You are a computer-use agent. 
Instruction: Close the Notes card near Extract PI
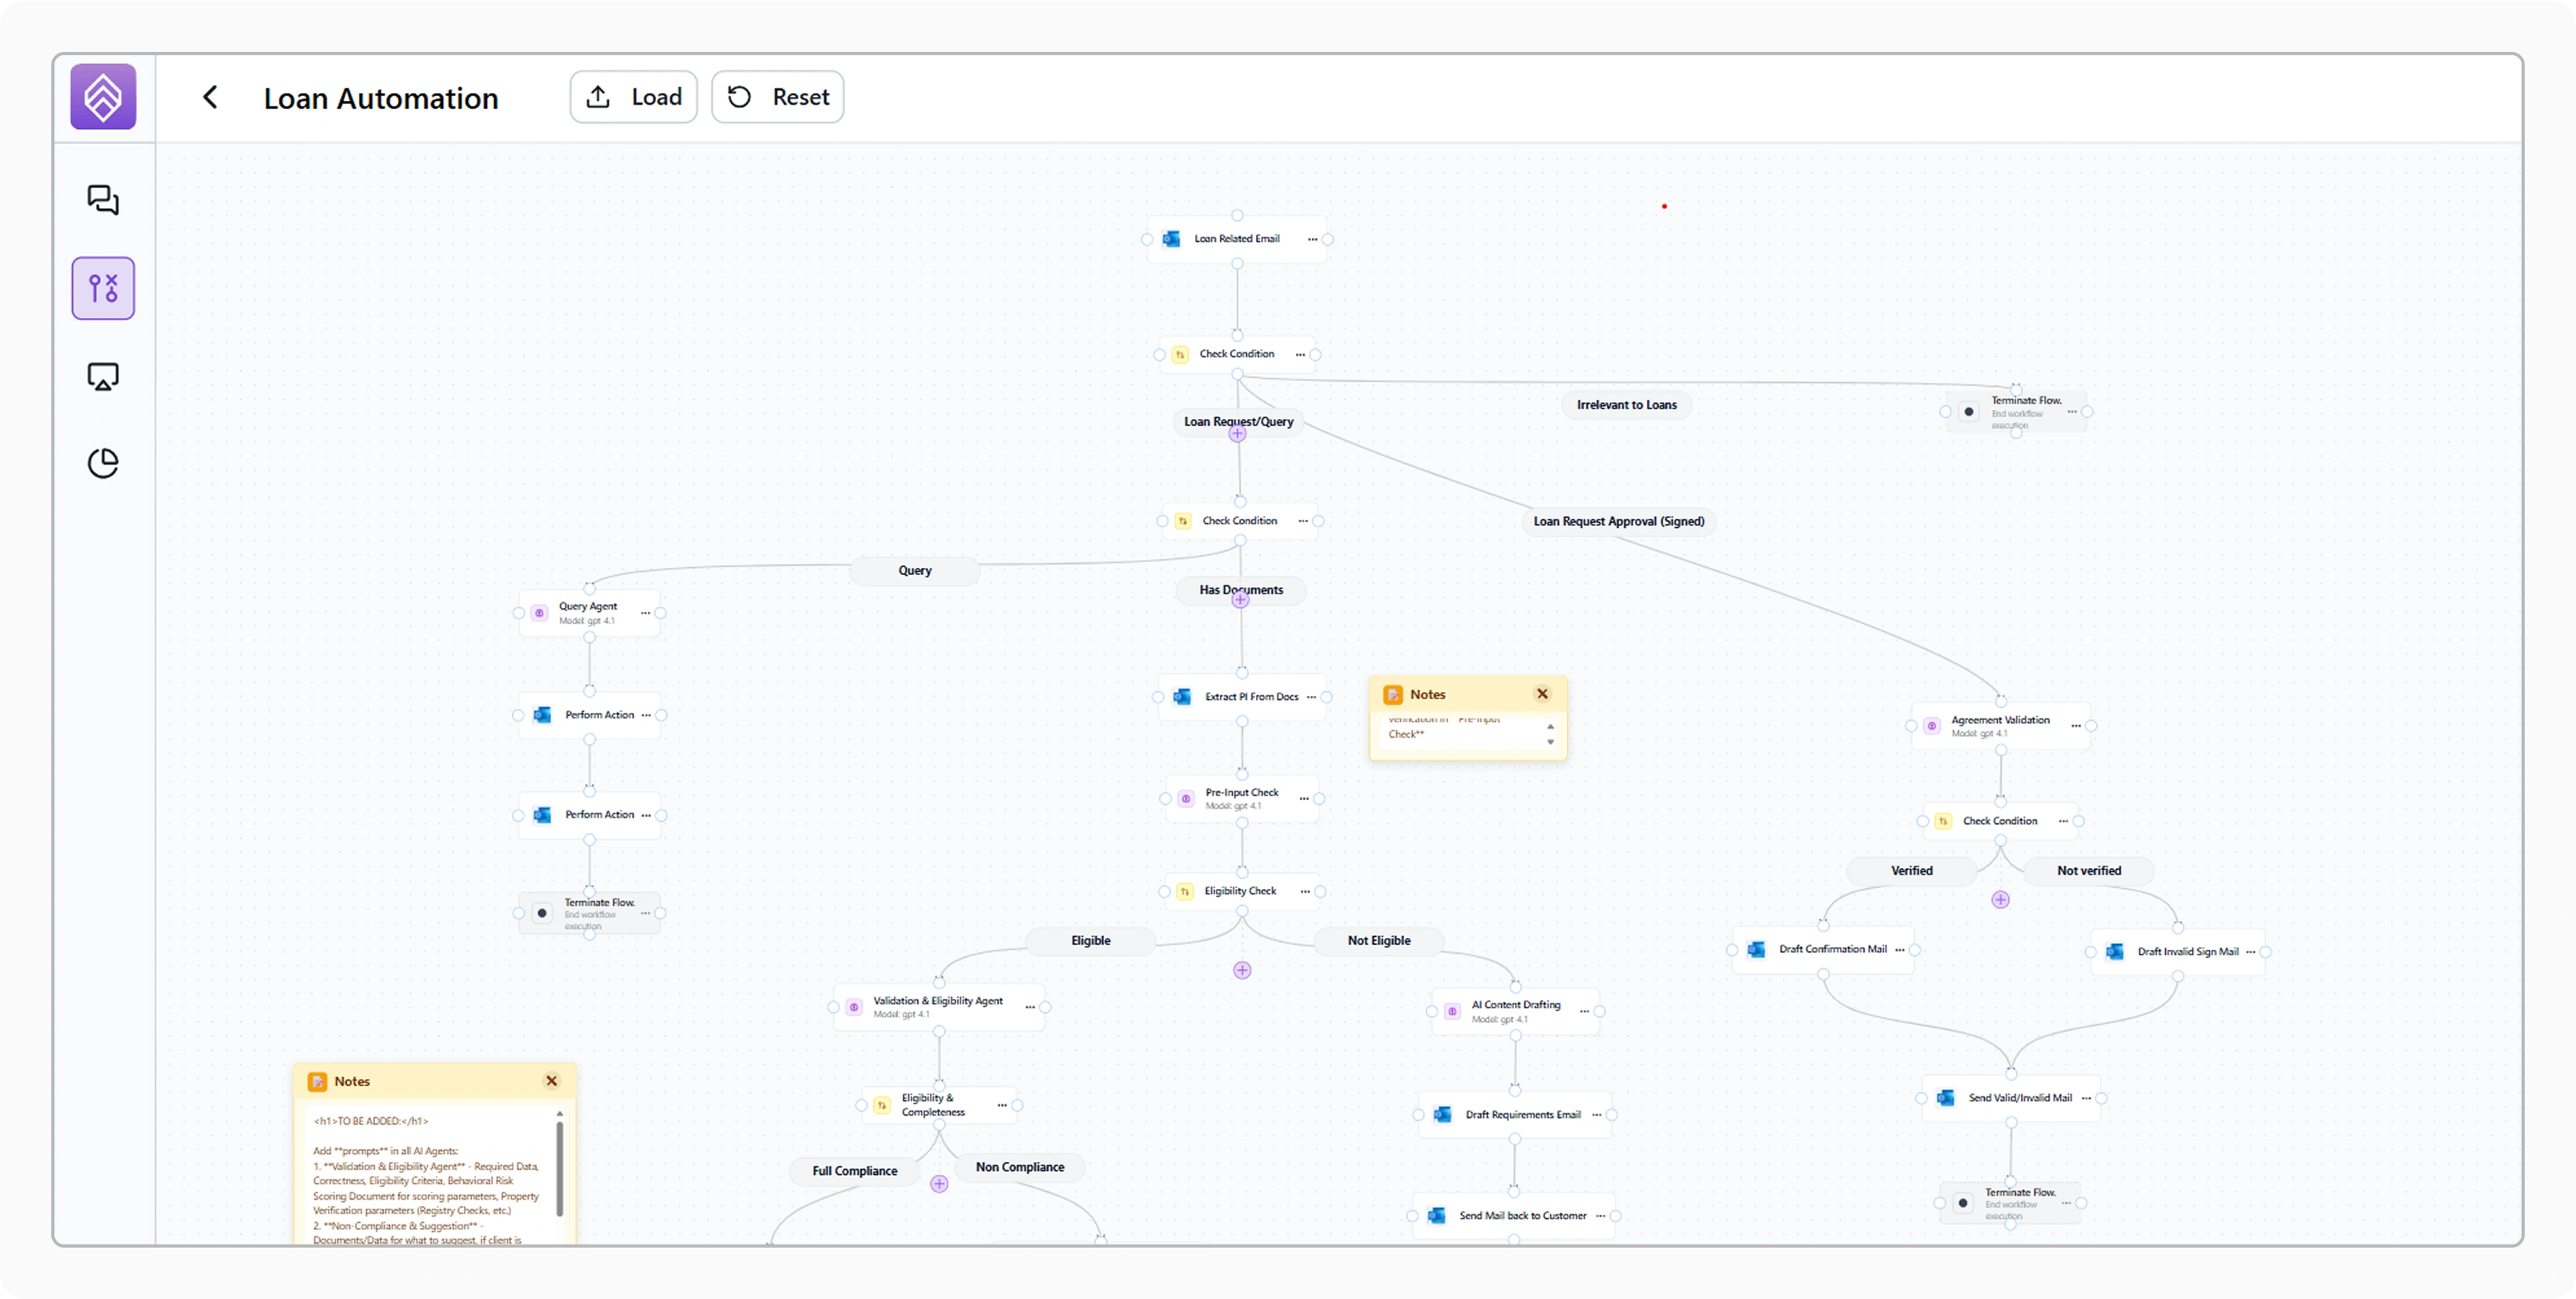click(x=1542, y=694)
